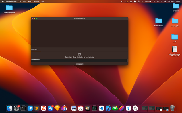Screen dimensions: 182x113
Task: Click the robot ImageBot icon in the dock
Action: 135,108
